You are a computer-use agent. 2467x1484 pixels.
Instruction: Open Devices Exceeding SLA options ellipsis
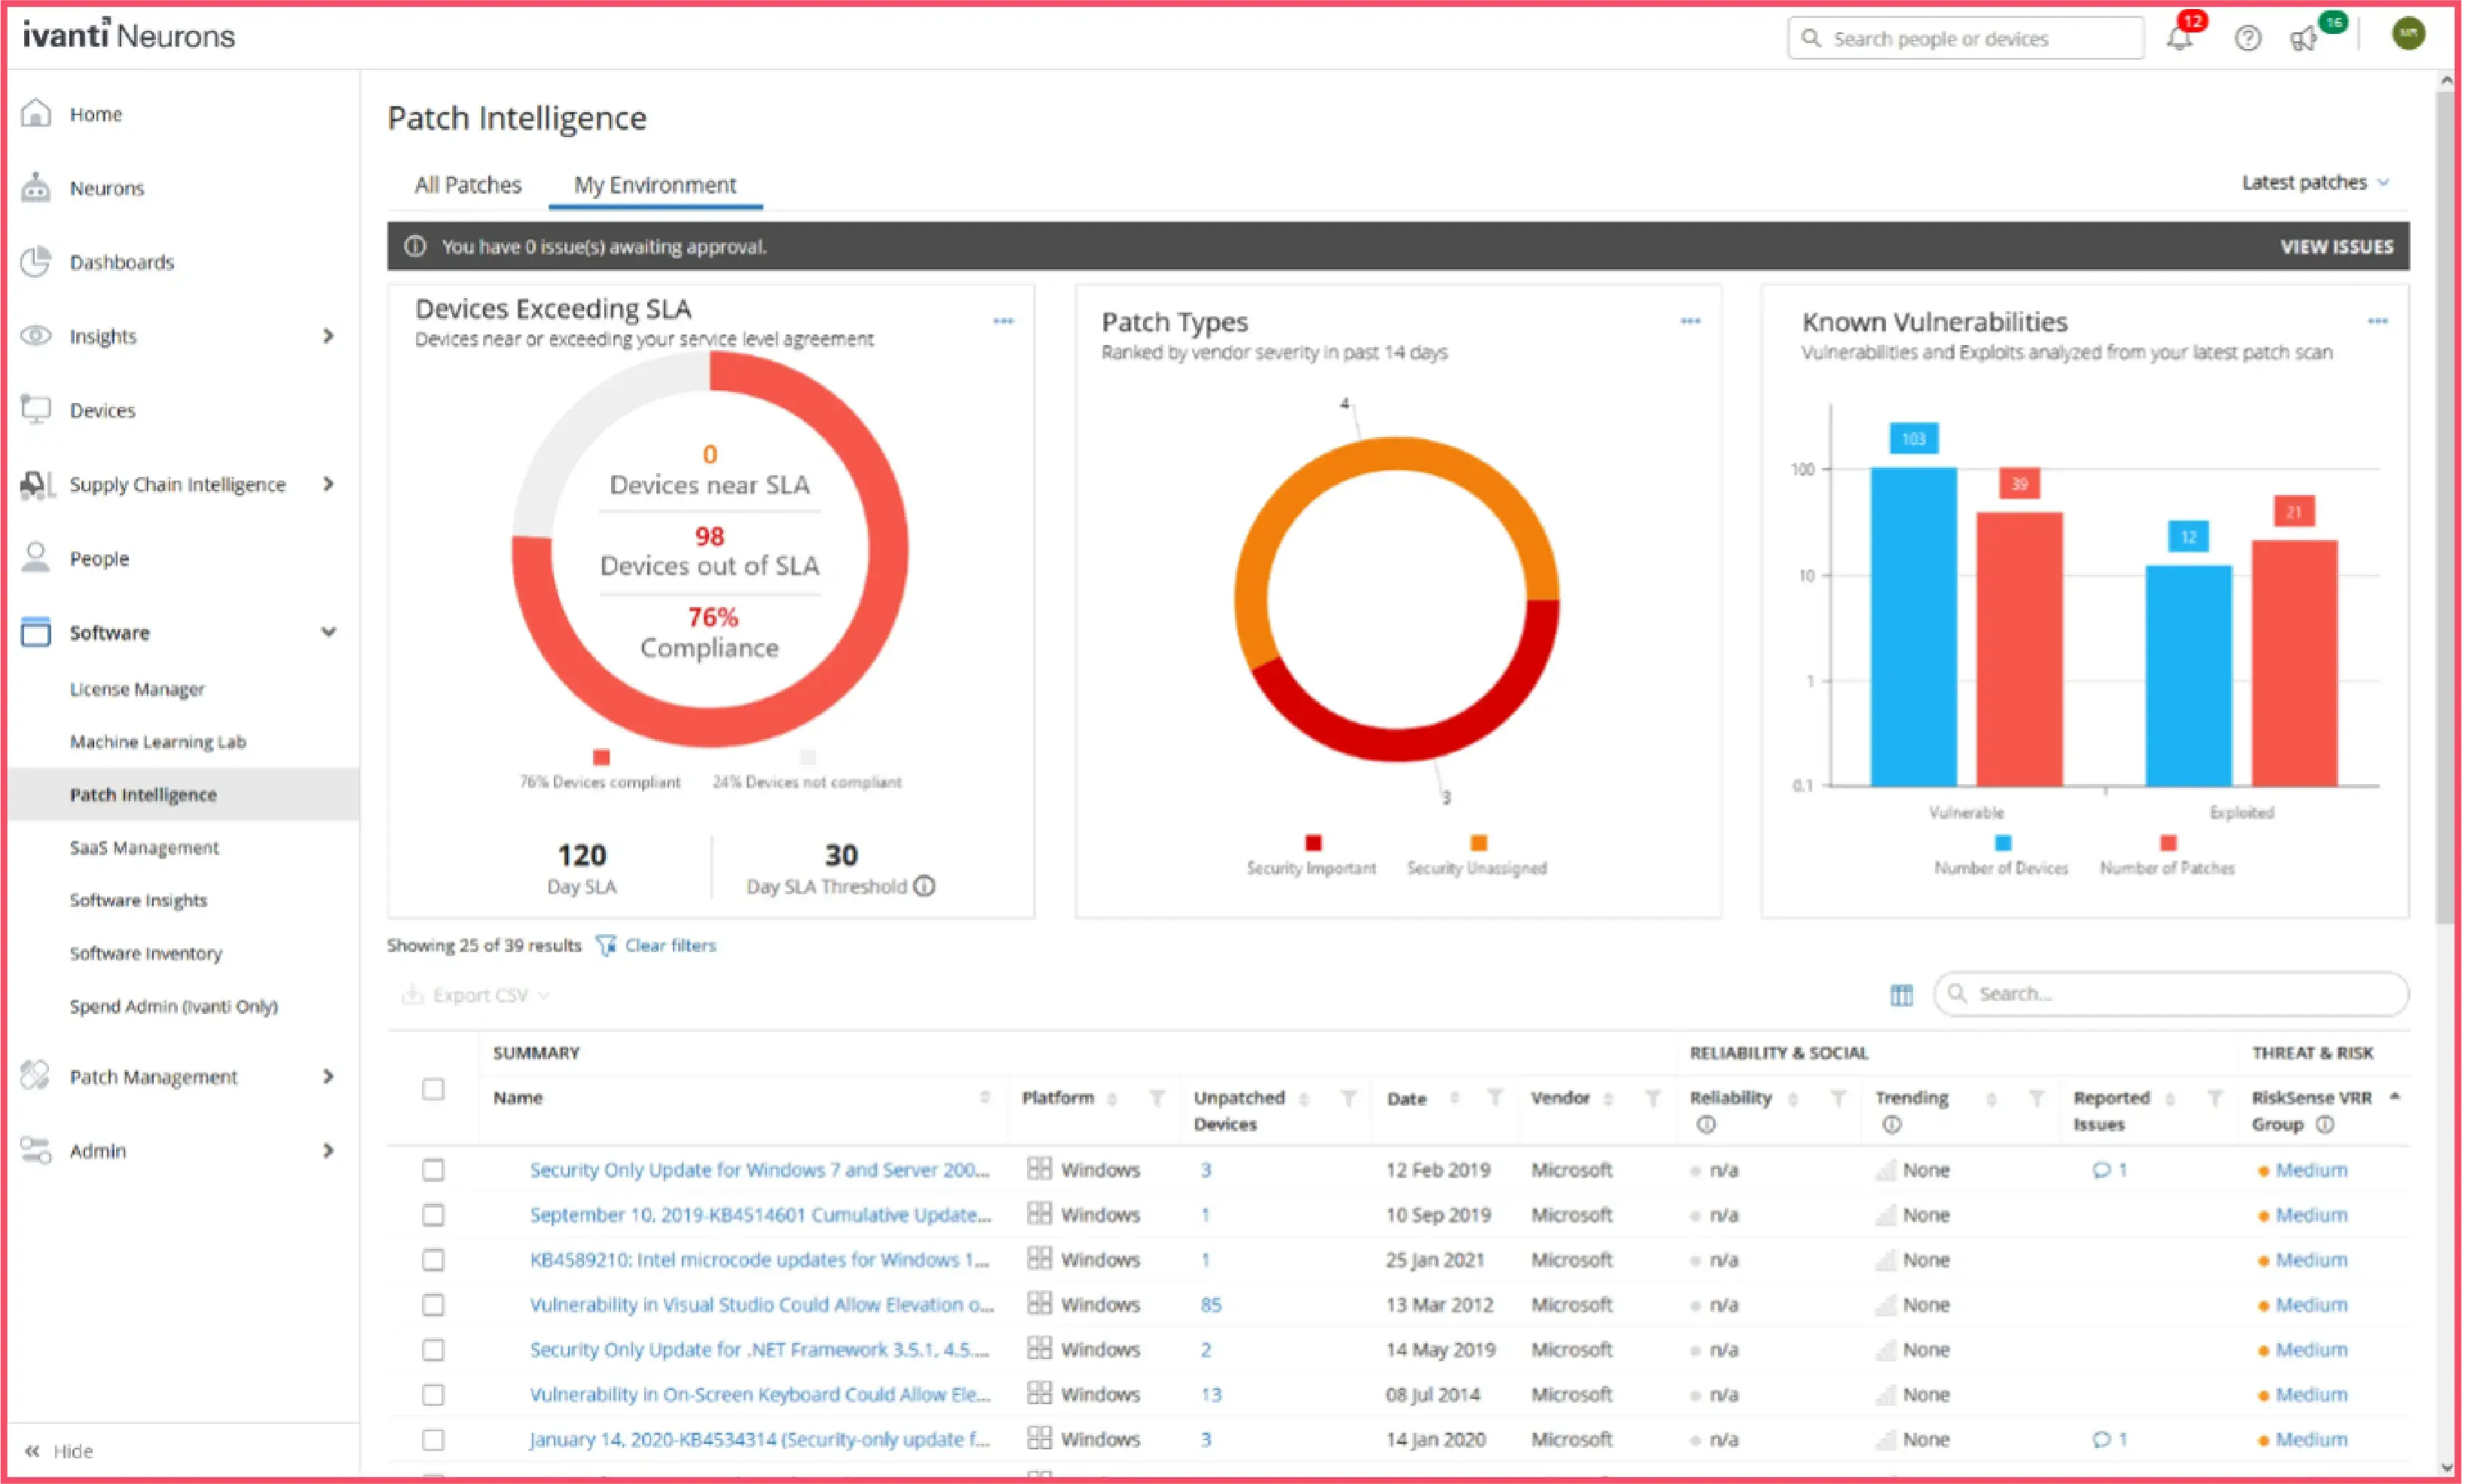[1003, 321]
